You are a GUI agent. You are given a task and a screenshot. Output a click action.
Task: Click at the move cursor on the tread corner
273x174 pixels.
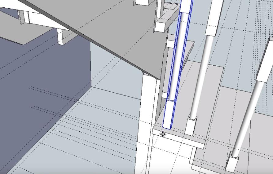pos(162,134)
